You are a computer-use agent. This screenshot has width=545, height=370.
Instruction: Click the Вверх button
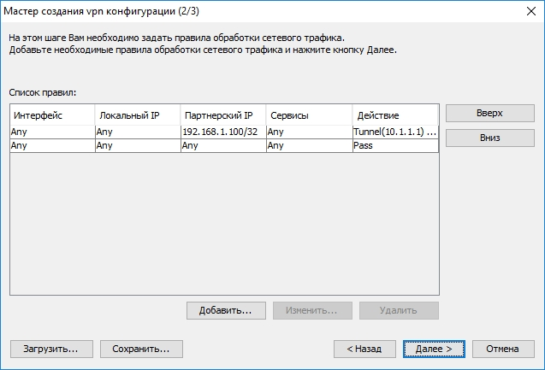[489, 113]
